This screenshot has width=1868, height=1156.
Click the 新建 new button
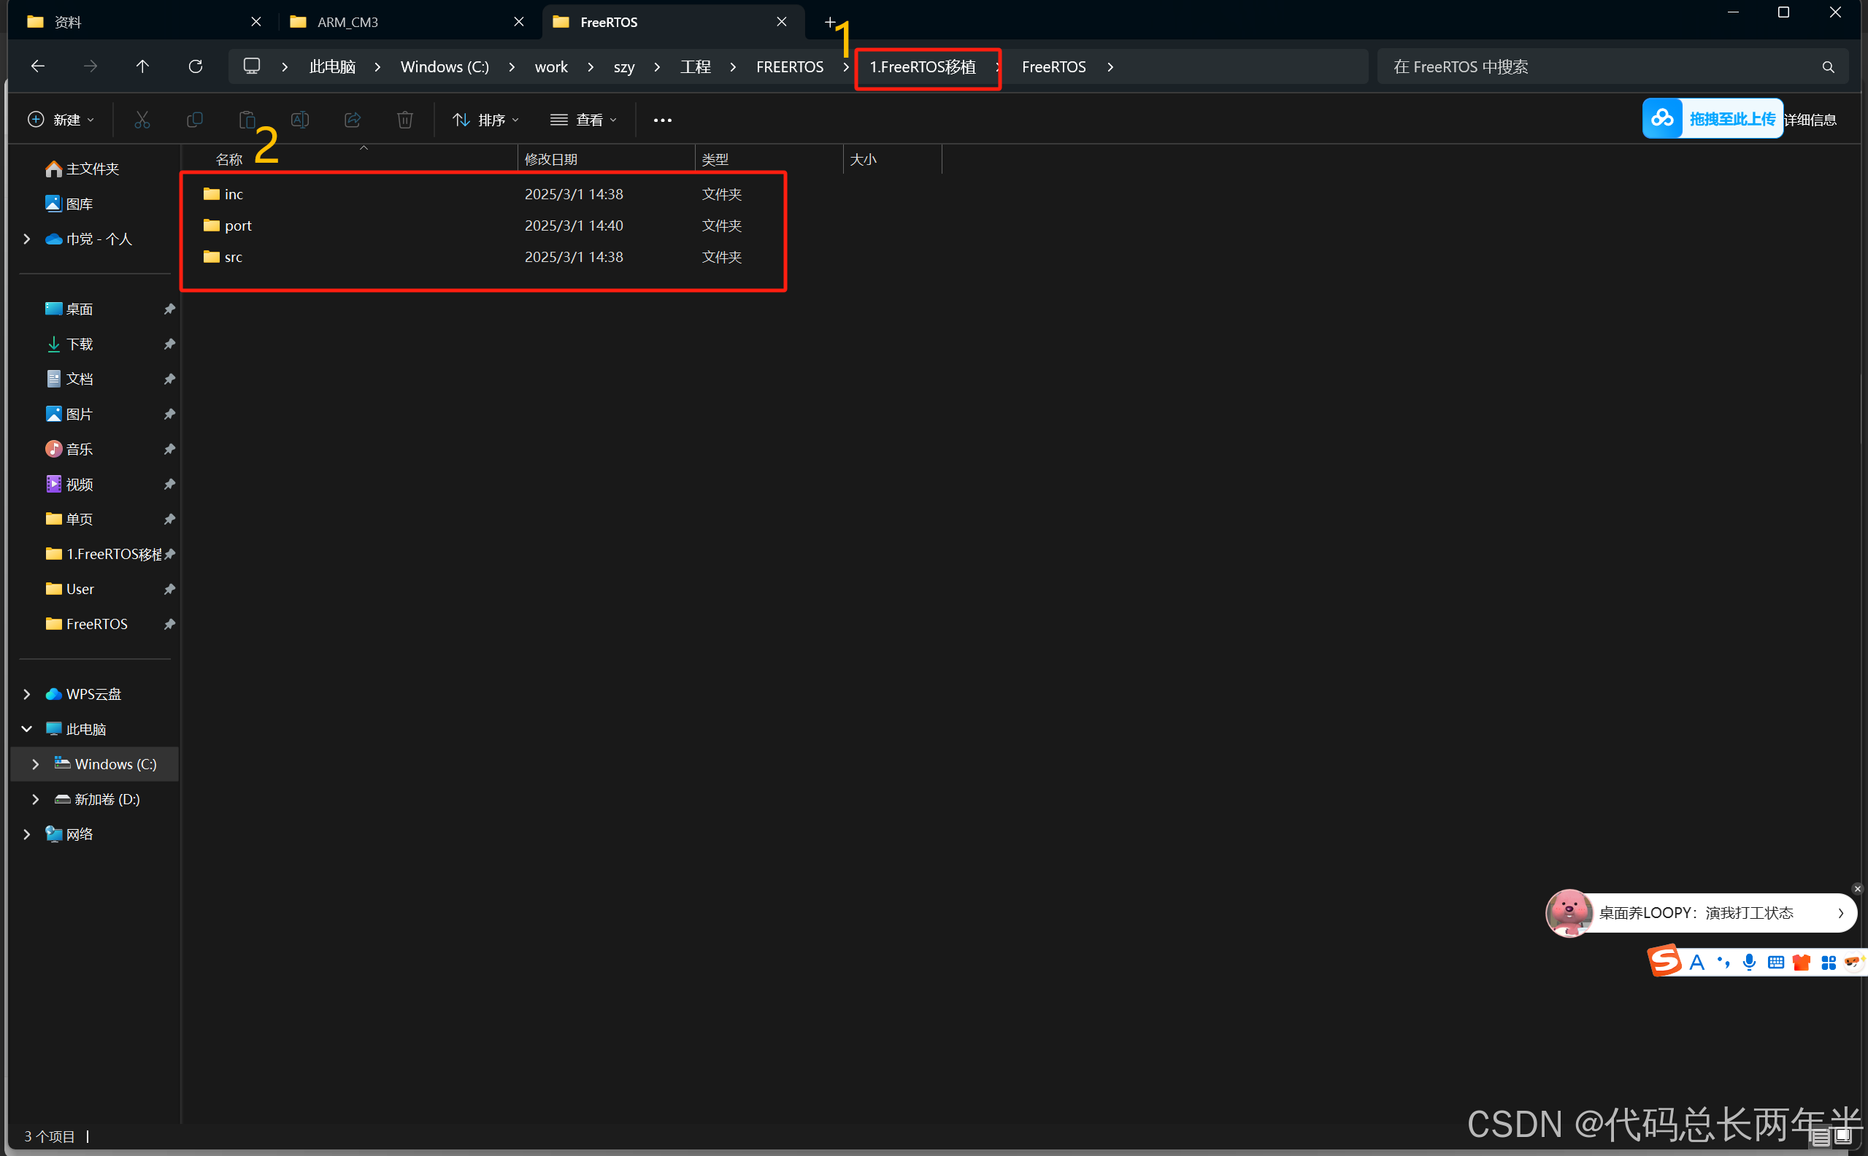61,120
